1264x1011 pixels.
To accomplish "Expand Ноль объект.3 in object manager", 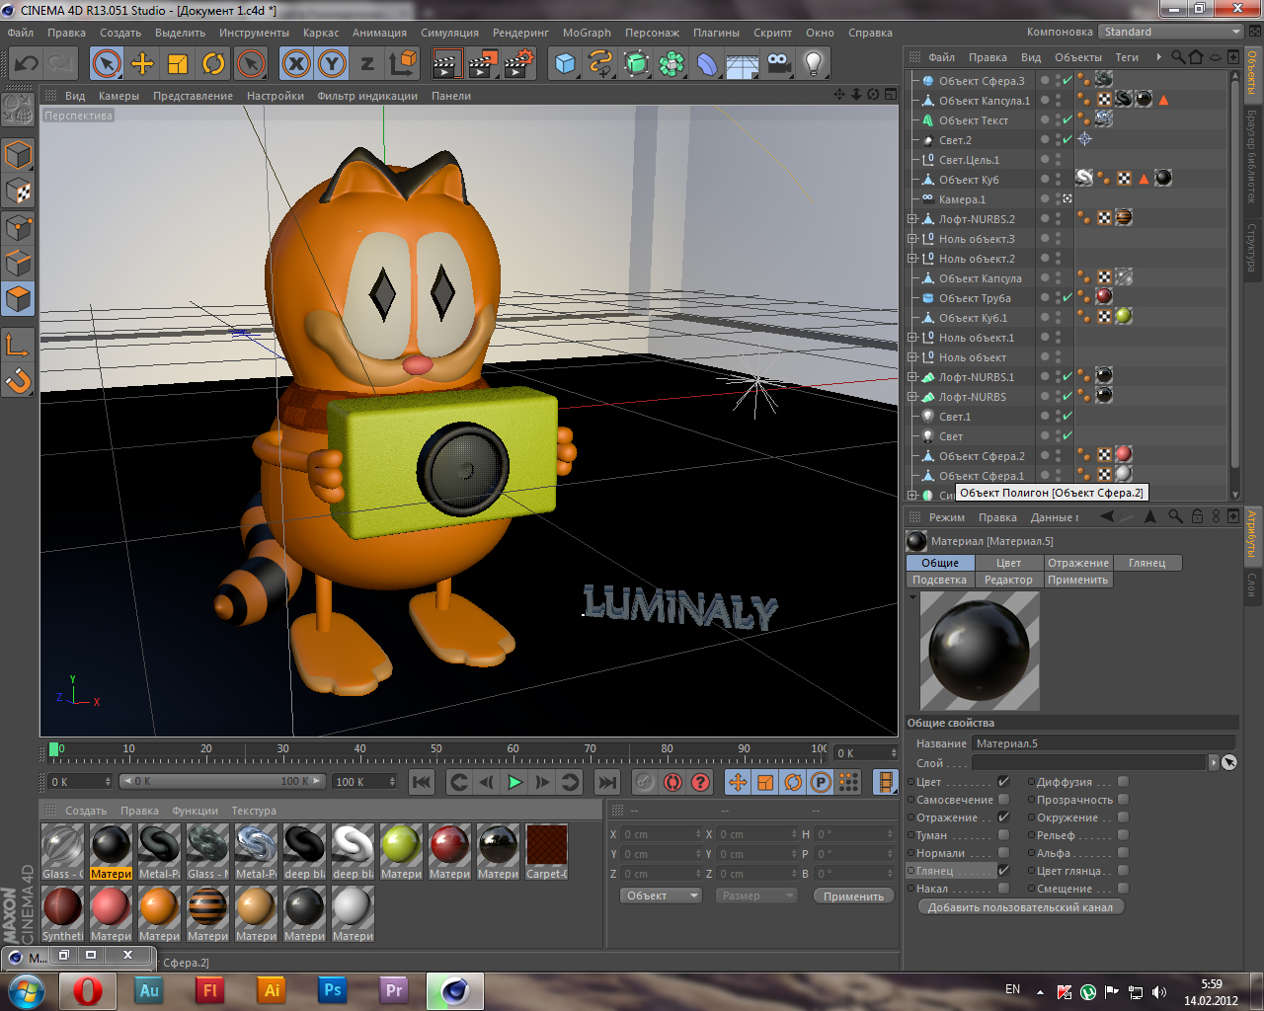I will tap(912, 239).
